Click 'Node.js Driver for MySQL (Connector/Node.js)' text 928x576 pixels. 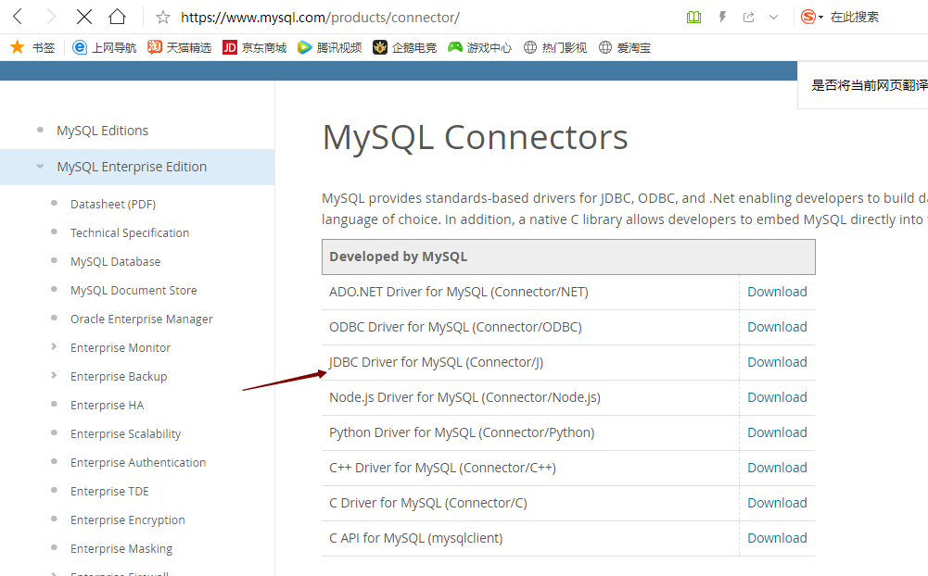464,398
